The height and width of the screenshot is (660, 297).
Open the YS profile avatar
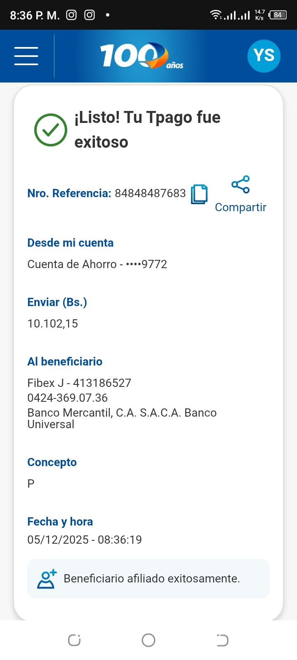[264, 56]
